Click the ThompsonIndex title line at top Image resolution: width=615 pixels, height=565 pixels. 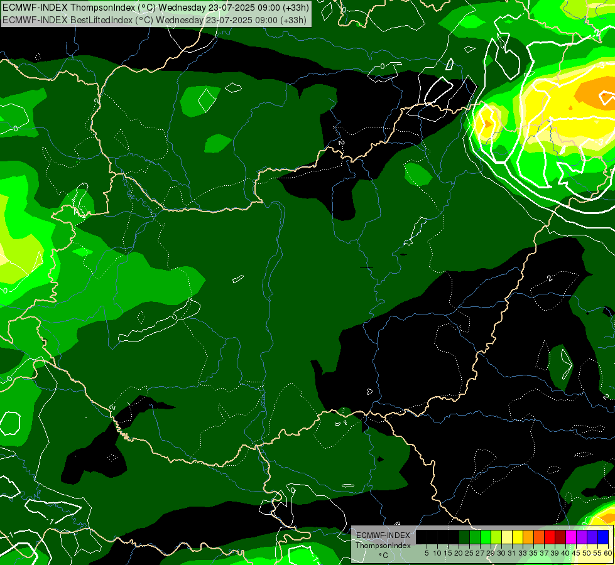156,7
